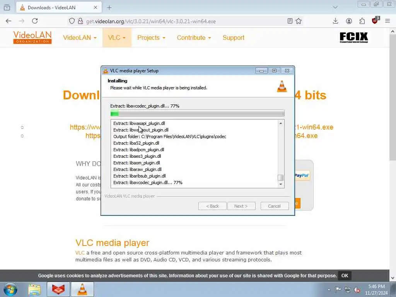Click VLC cone icon in setup title bar

106,71
